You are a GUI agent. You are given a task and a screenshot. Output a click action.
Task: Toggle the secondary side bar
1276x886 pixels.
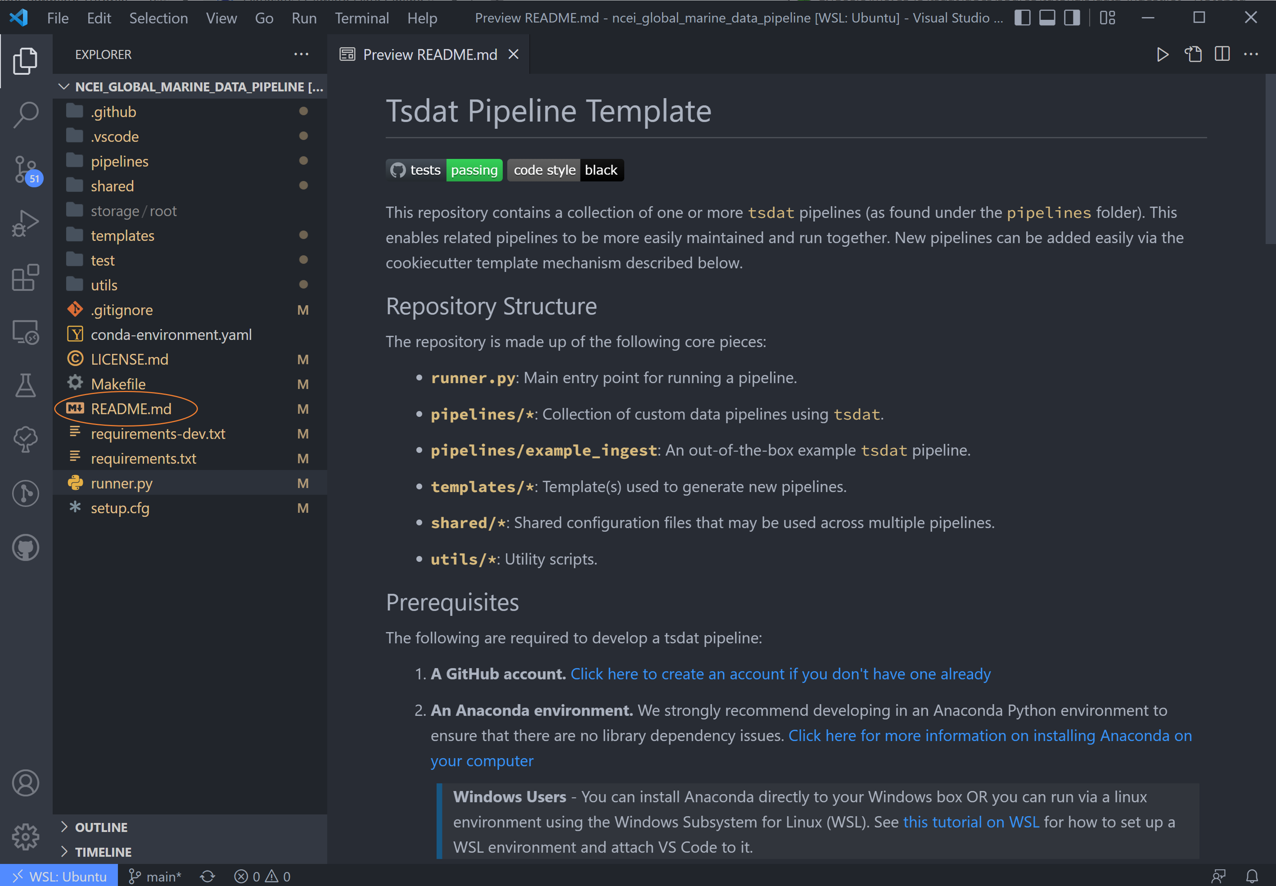click(x=1072, y=18)
